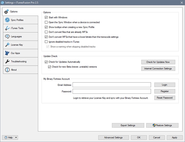Disable Start with Windows

tap(46, 17)
